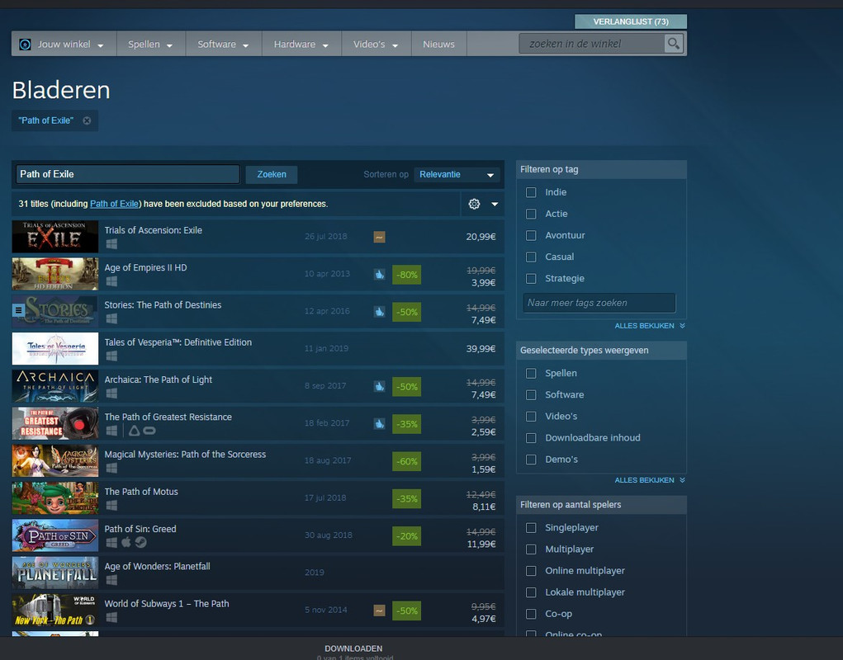This screenshot has height=660, width=843.
Task: Check the Singleplayer filter
Action: (531, 528)
